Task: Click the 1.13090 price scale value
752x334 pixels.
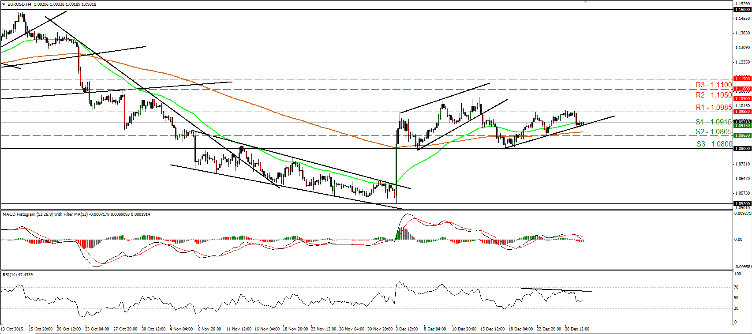Action: pos(742,48)
